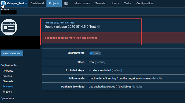Click the search icon in navigation bar
Viewport: 185px width, 103px height.
(x=66, y=3)
